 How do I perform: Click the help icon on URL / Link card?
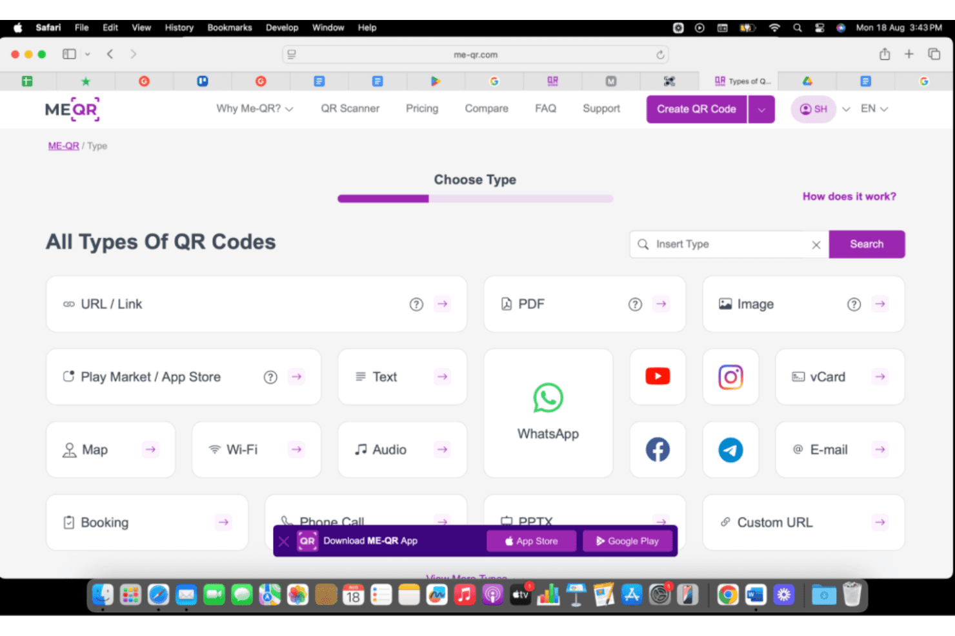click(416, 304)
